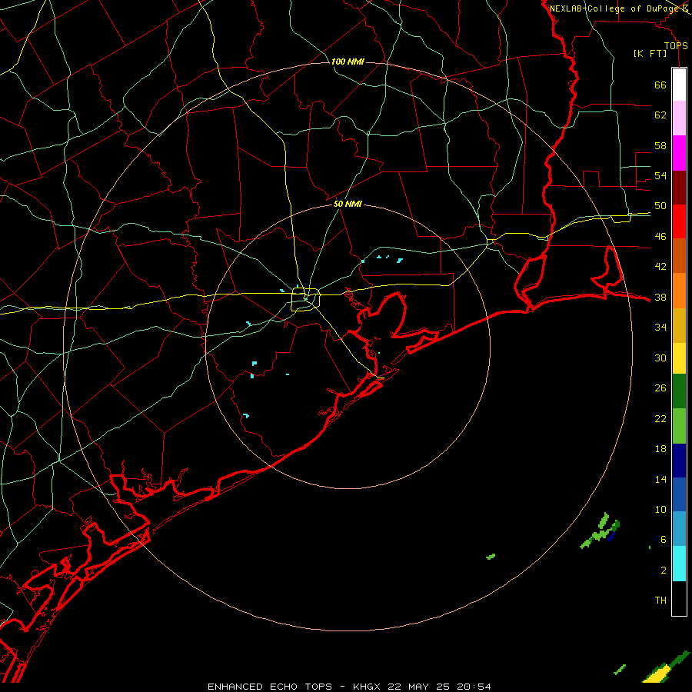Click the legend value 58
The height and width of the screenshot is (692, 692).
tap(660, 145)
